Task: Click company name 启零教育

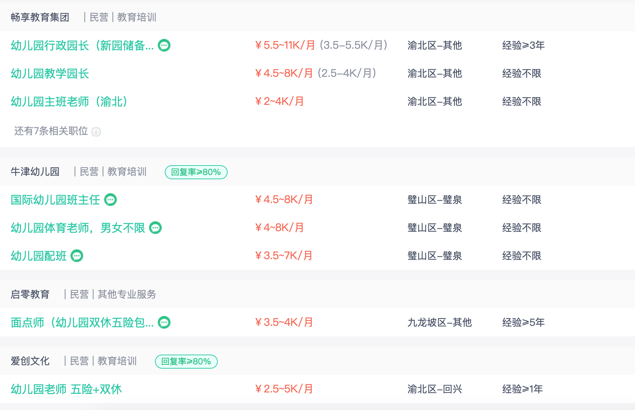Action: pyautogui.click(x=30, y=294)
